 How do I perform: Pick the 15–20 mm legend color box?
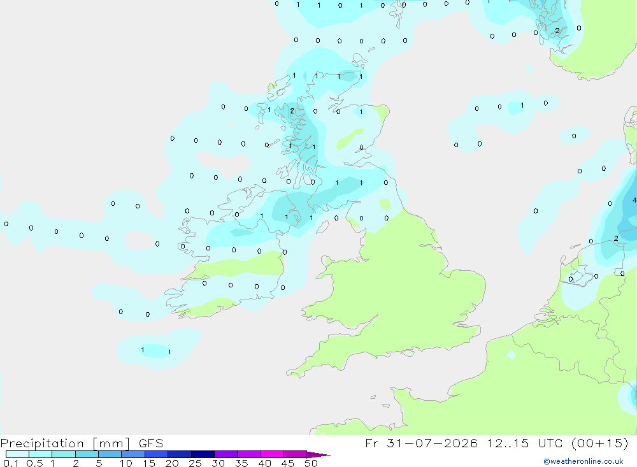pos(157,454)
